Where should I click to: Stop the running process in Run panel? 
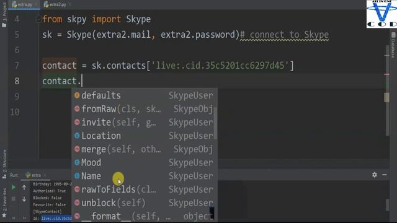(14, 199)
